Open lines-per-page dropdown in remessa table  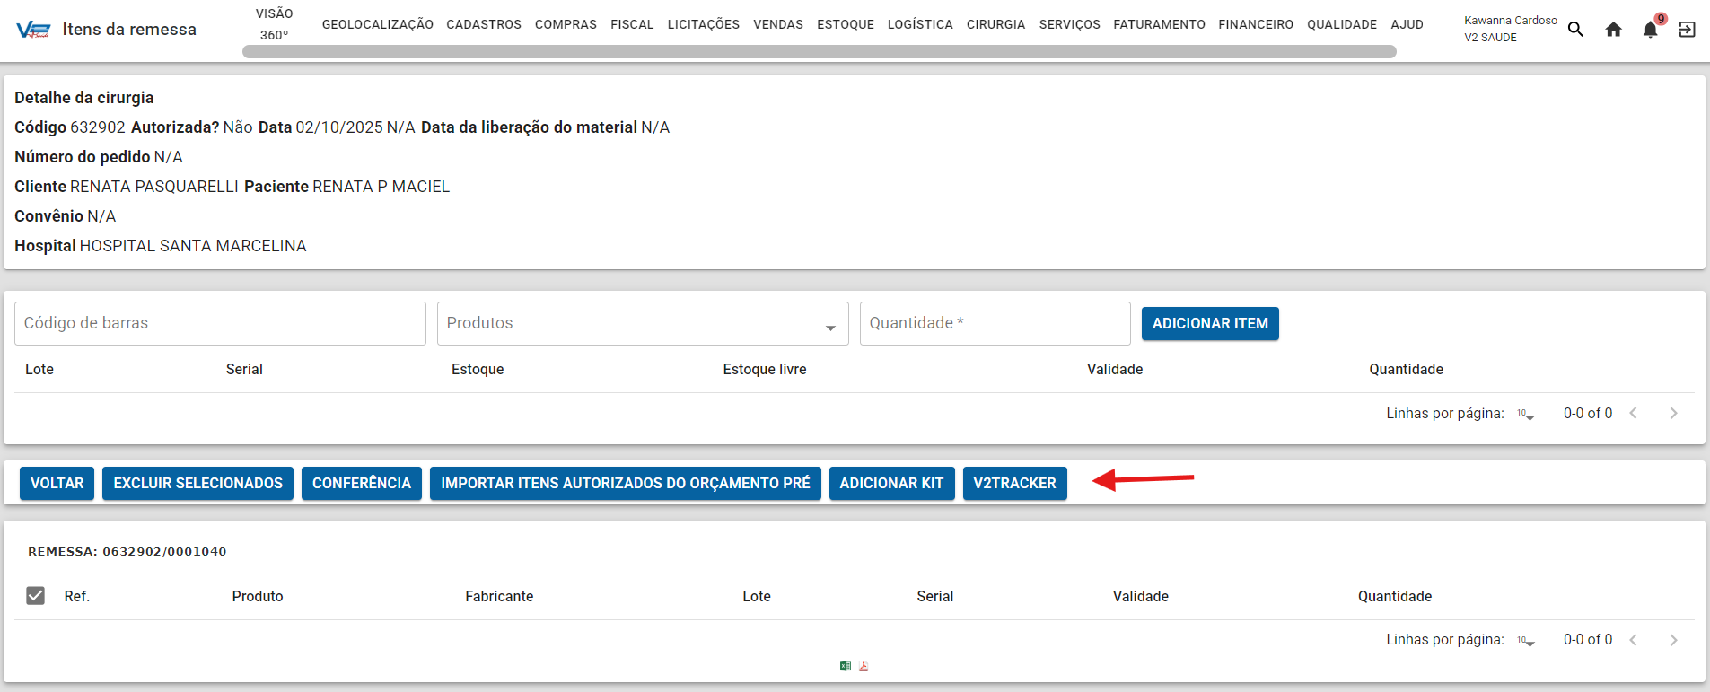point(1526,641)
